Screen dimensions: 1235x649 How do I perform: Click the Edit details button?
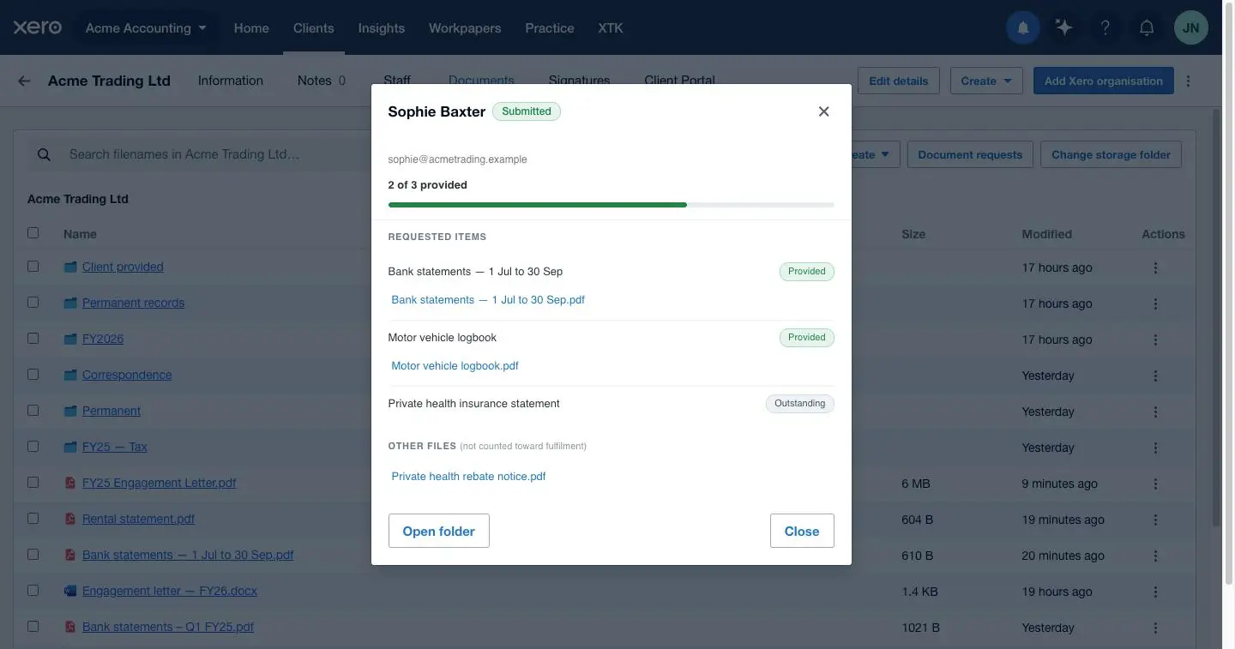tap(898, 81)
